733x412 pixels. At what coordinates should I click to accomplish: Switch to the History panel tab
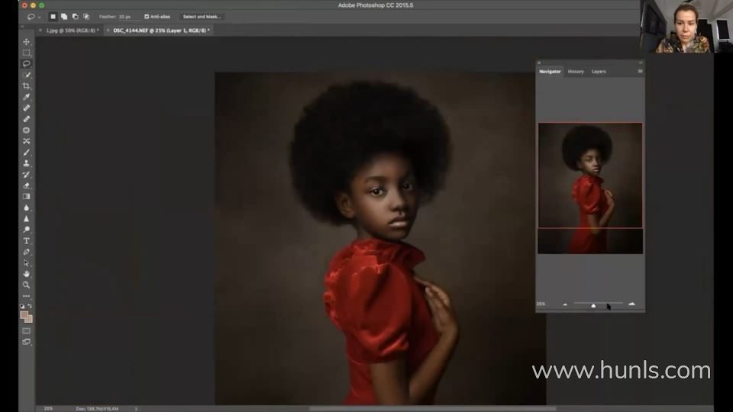(x=576, y=71)
